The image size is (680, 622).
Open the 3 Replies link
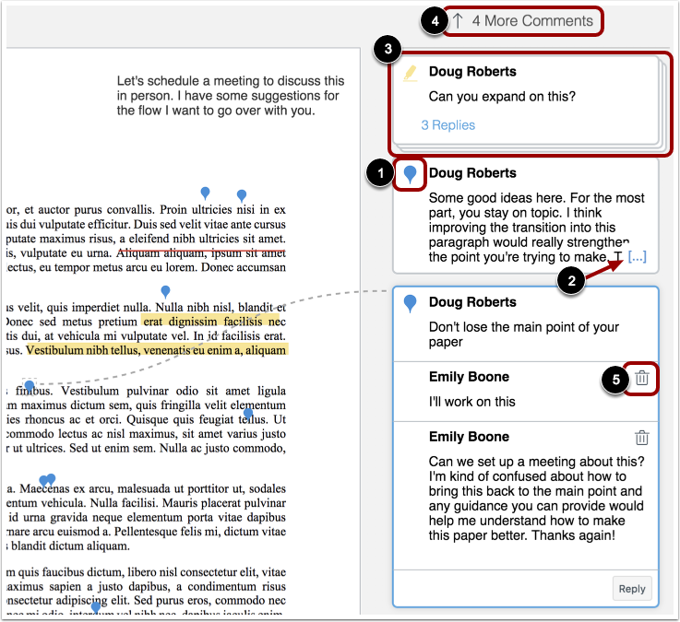click(448, 125)
